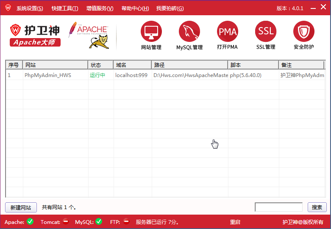The image size is (331, 229).
Task: Click the Tomcat red stopped status icon
Action: [x=66, y=221]
